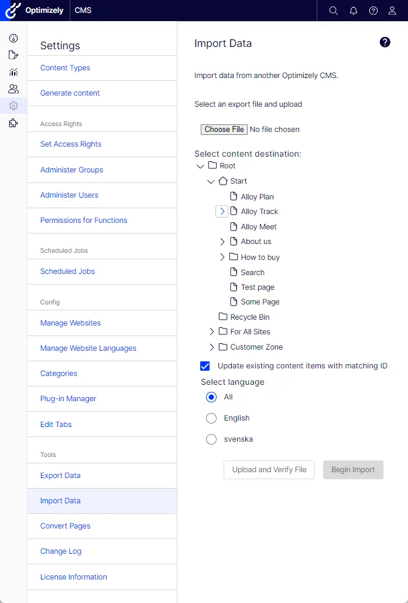Image resolution: width=408 pixels, height=603 pixels.
Task: Collapse the Root tree node
Action: pos(200,166)
